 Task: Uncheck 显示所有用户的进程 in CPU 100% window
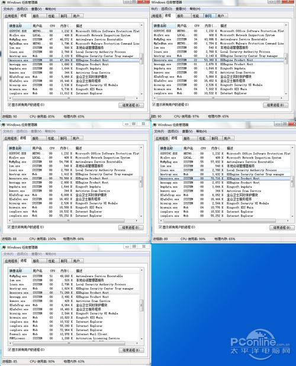tap(9, 227)
